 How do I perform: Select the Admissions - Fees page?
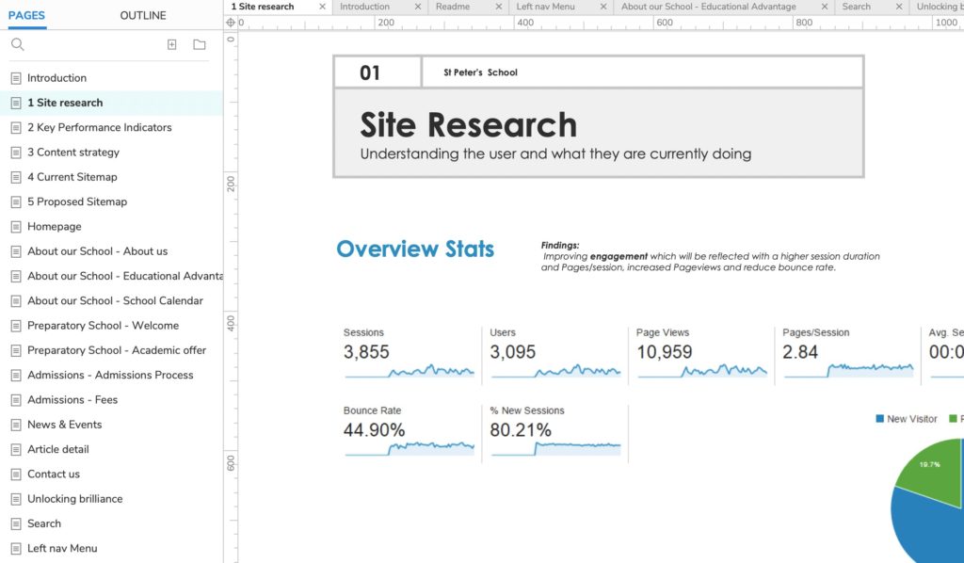point(72,400)
